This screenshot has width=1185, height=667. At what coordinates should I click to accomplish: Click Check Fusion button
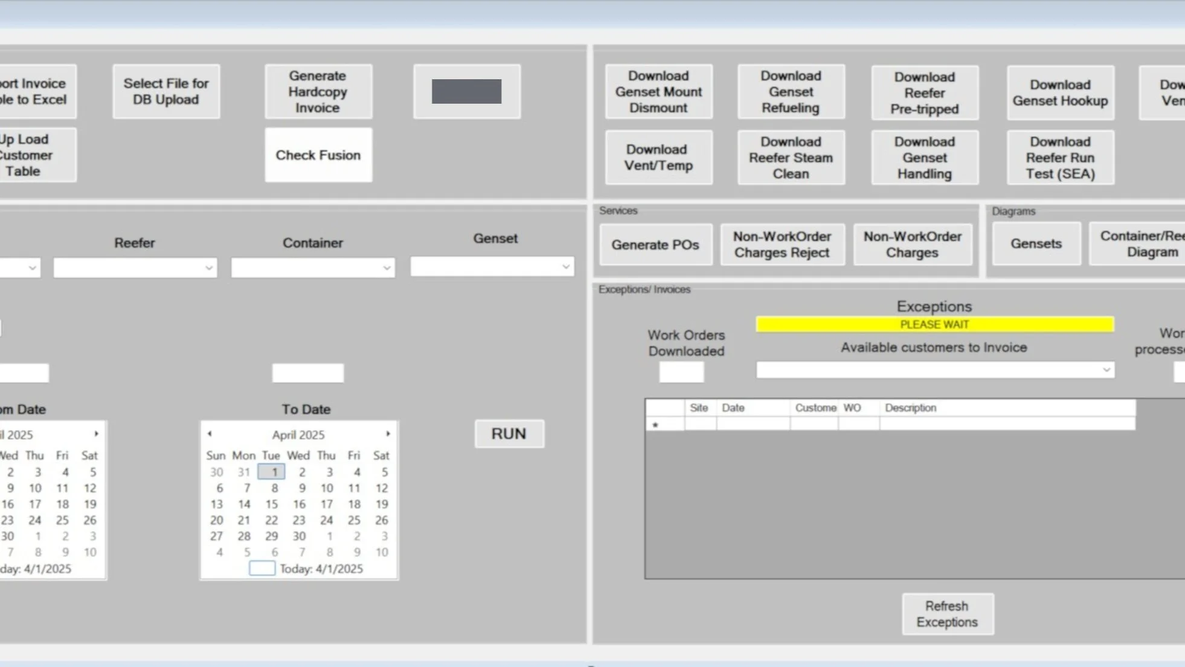pos(318,155)
